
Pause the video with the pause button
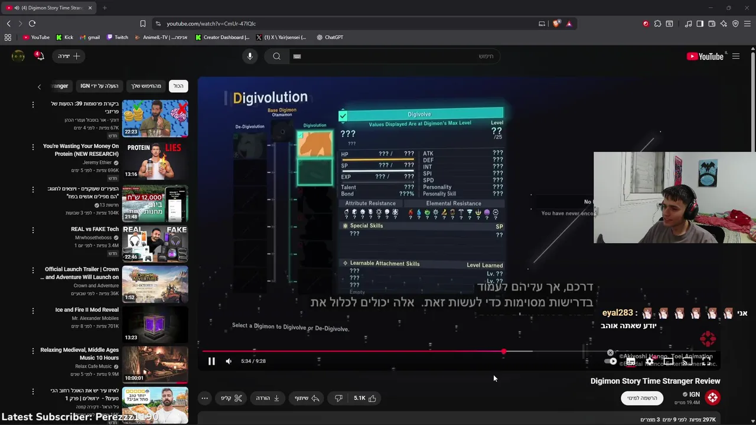pyautogui.click(x=211, y=361)
